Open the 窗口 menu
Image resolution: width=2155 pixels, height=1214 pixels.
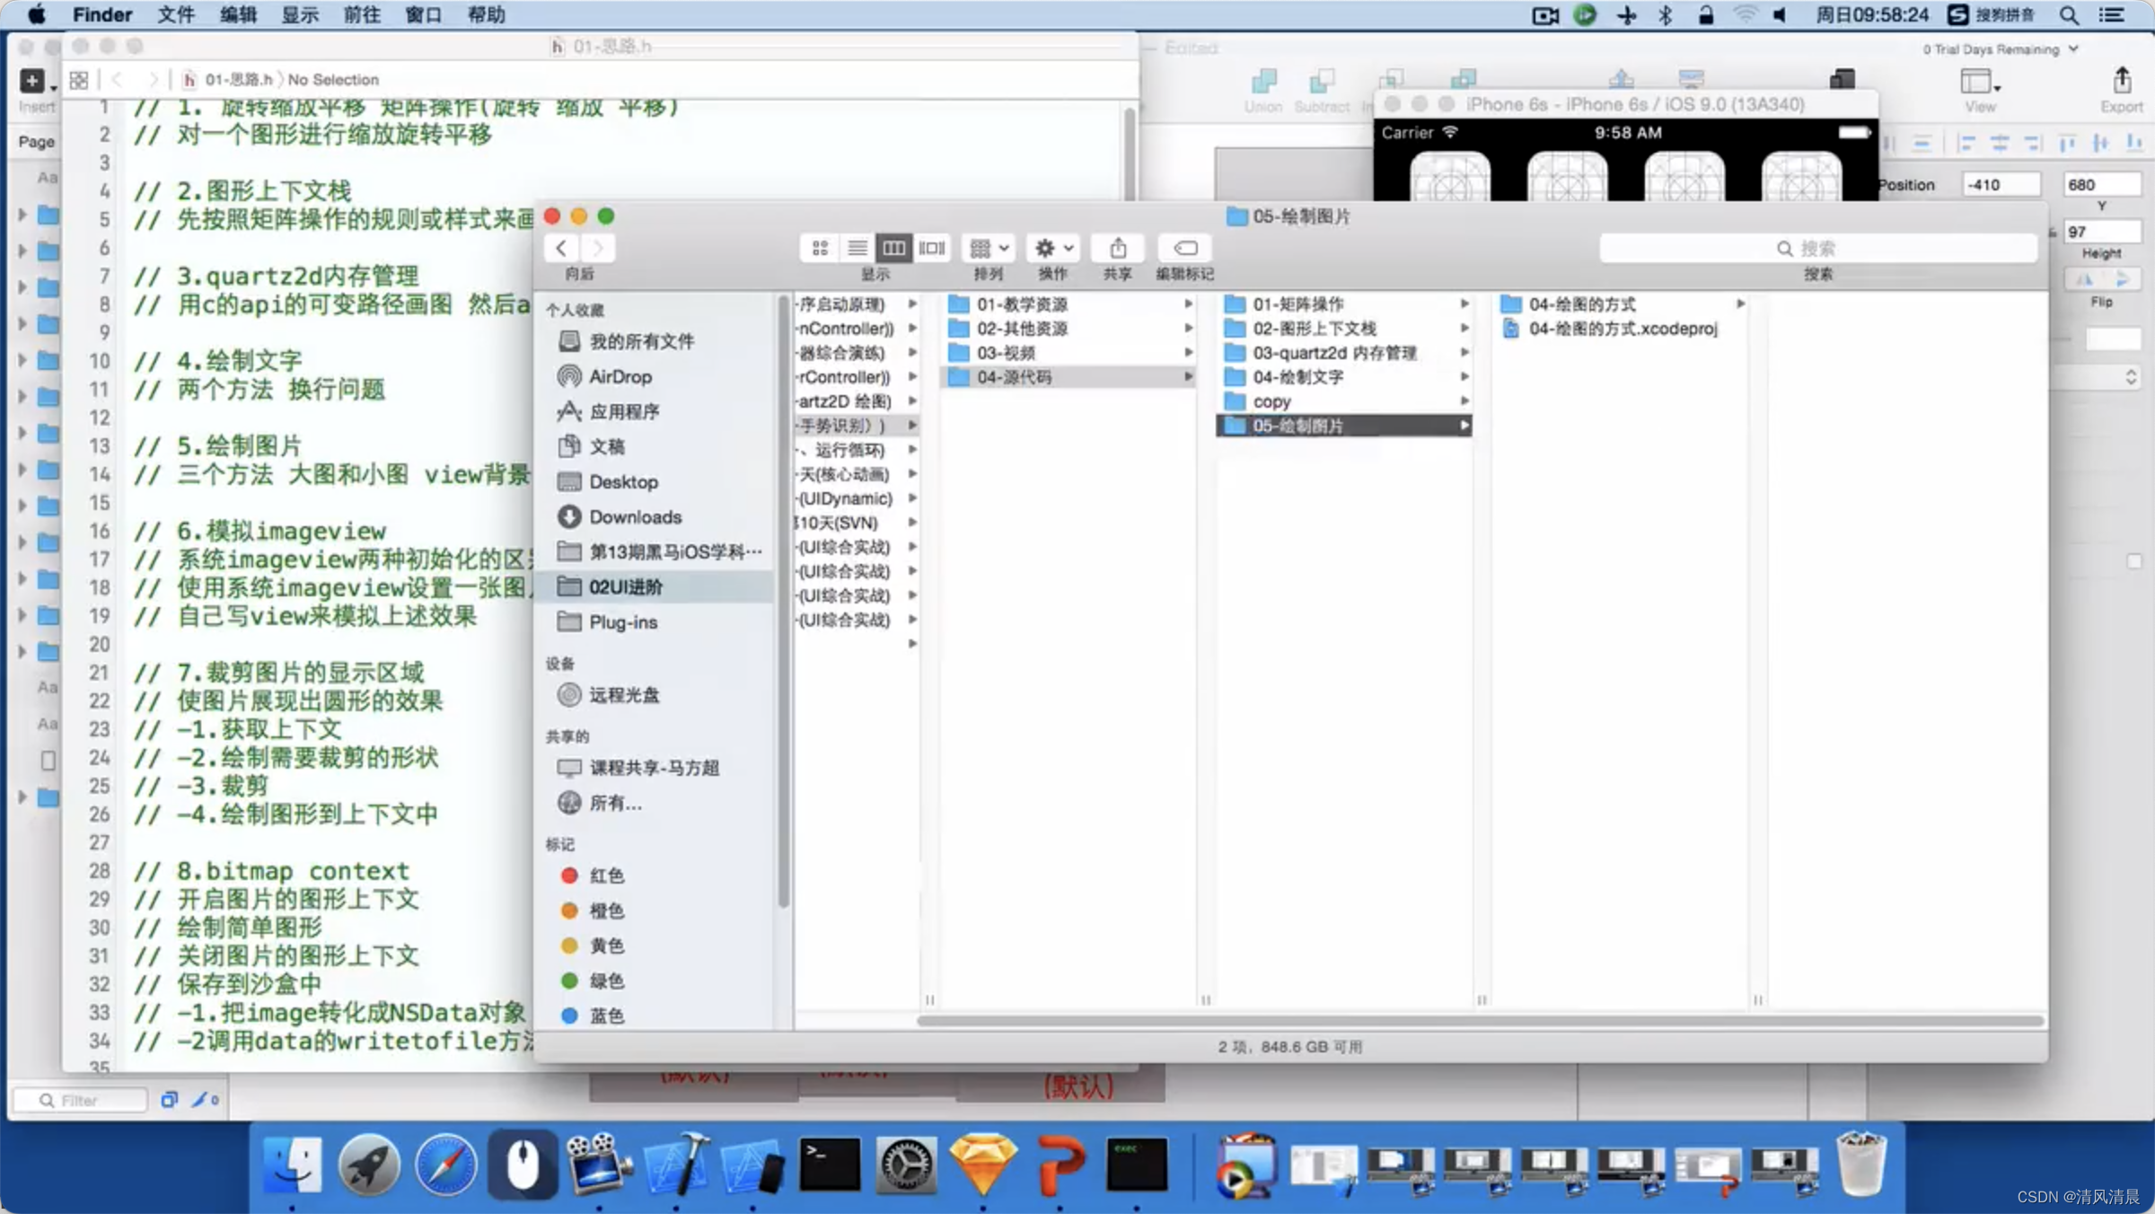424,14
